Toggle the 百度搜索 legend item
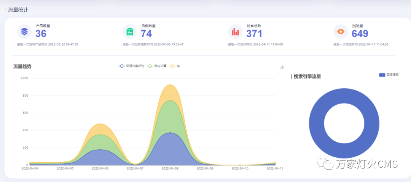The image size is (411, 182). click(x=389, y=75)
